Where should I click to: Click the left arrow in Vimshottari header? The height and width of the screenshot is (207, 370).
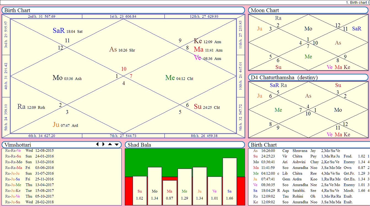tap(97, 144)
